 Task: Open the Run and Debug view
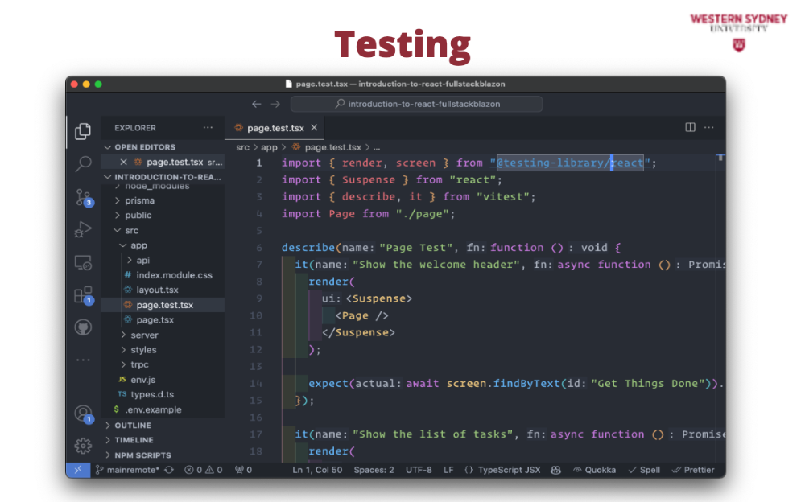(83, 229)
